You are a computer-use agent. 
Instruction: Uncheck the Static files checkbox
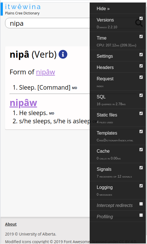[141, 113]
